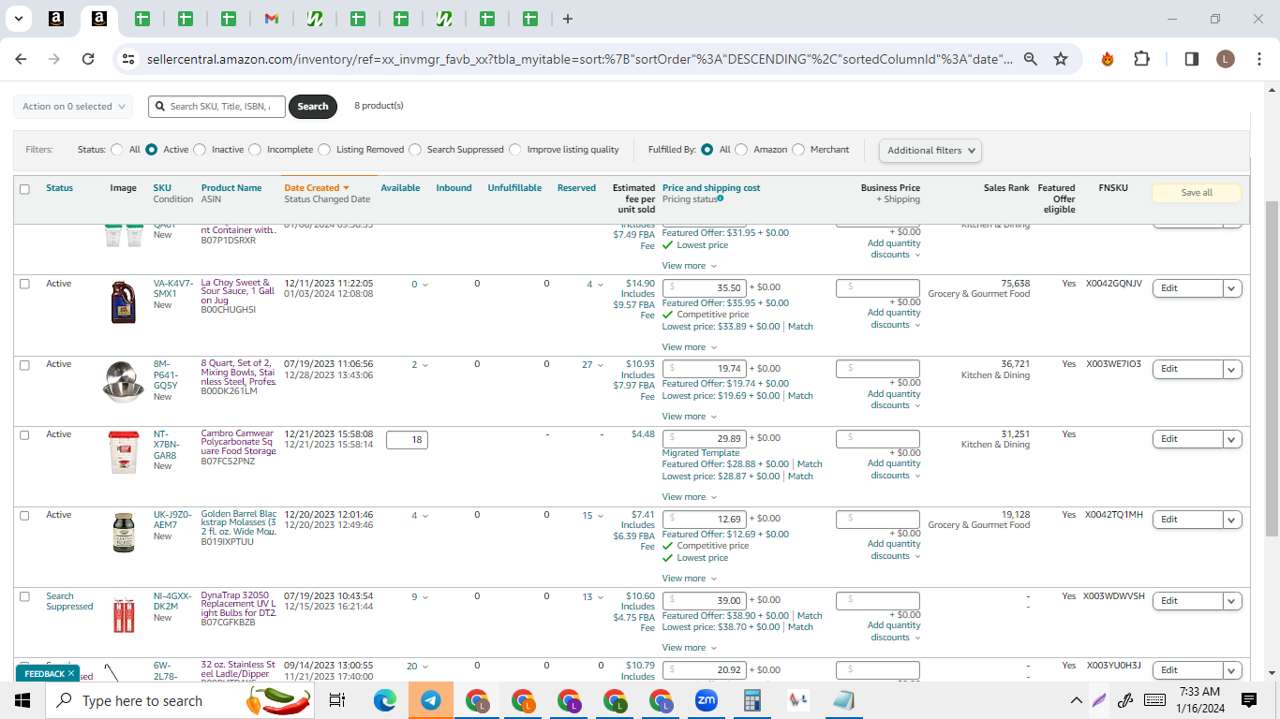Go back to the previous page
Viewport: 1280px width, 719px height.
click(21, 59)
